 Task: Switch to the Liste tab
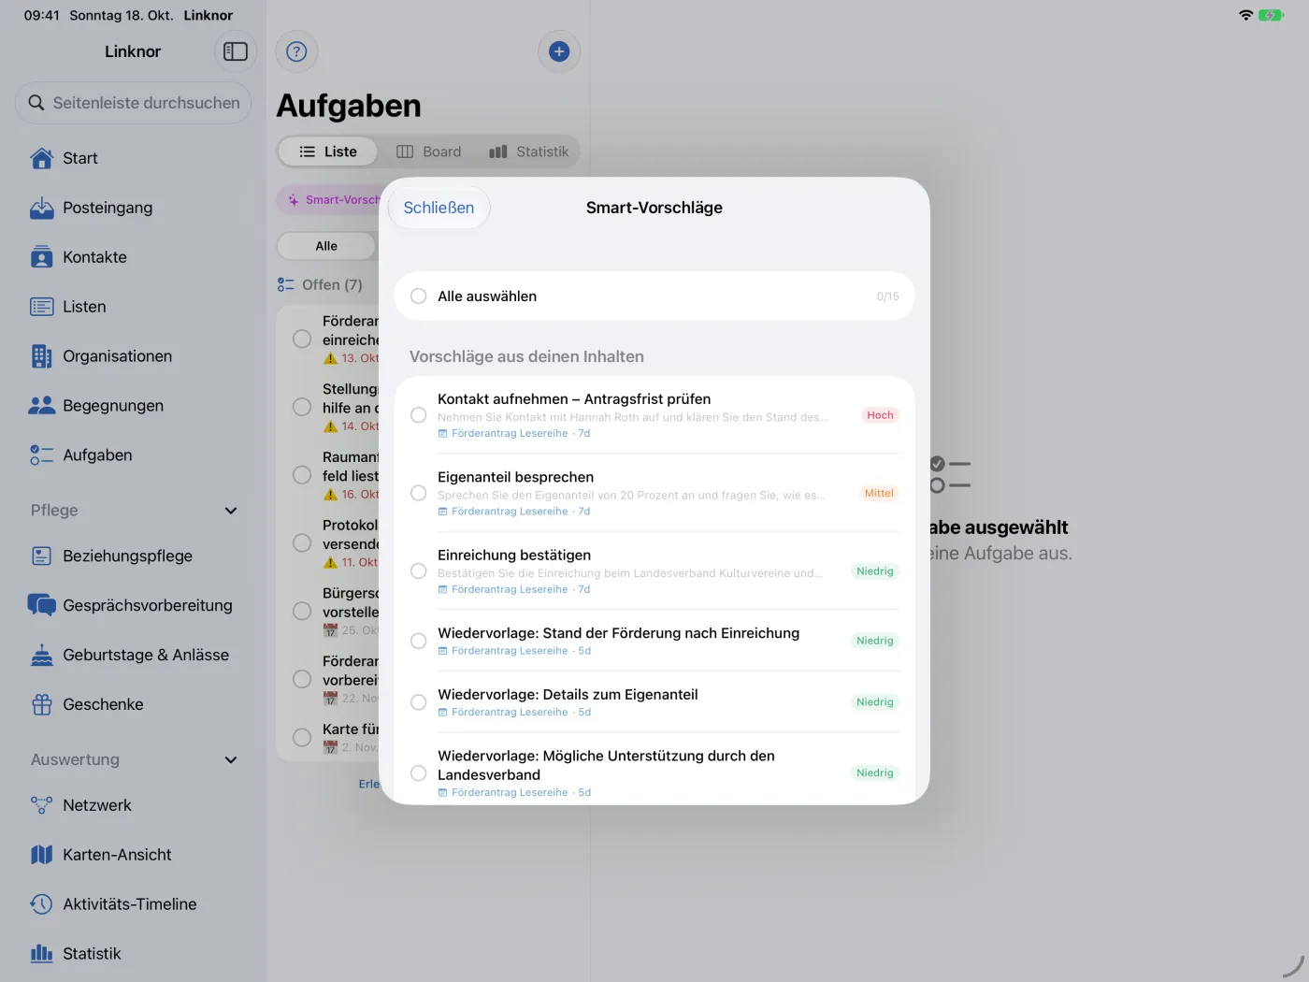(x=328, y=152)
